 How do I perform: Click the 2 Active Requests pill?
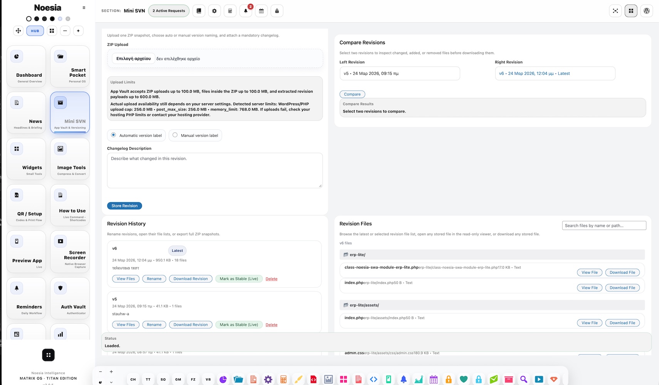pos(169,11)
